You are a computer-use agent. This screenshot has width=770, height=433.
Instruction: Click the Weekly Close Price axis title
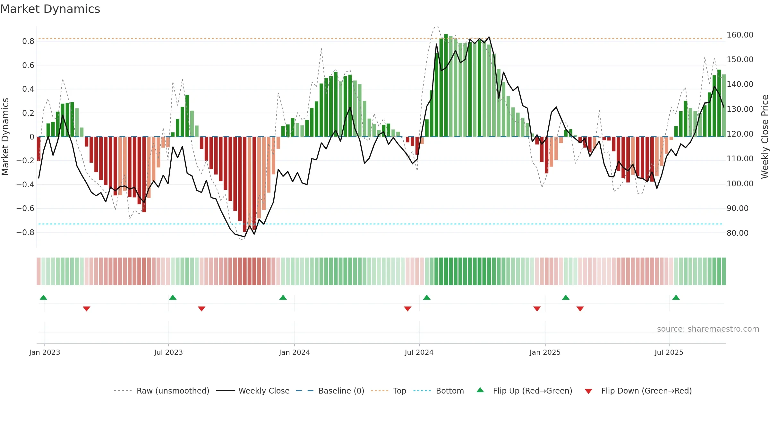coord(765,137)
